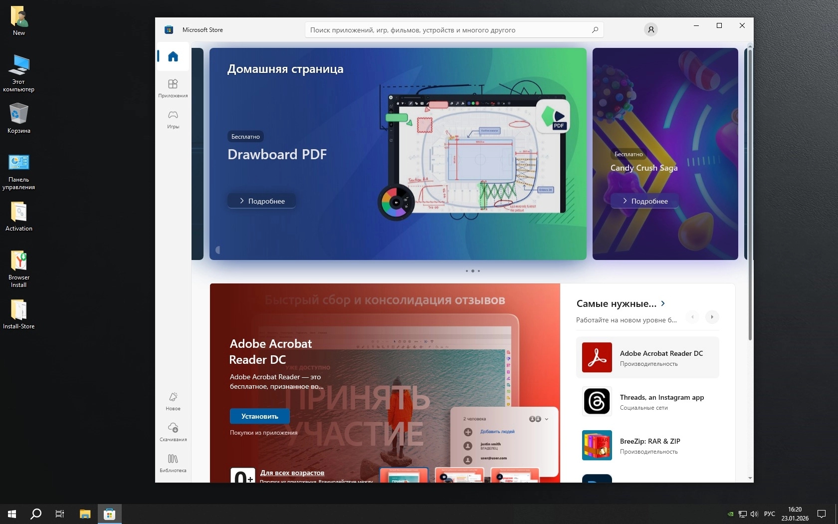Viewport: 838px width, 524px height.
Task: Open the Приложения (Apps) section
Action: (173, 88)
